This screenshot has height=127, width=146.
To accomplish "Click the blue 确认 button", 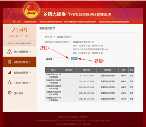I will pos(74,59).
